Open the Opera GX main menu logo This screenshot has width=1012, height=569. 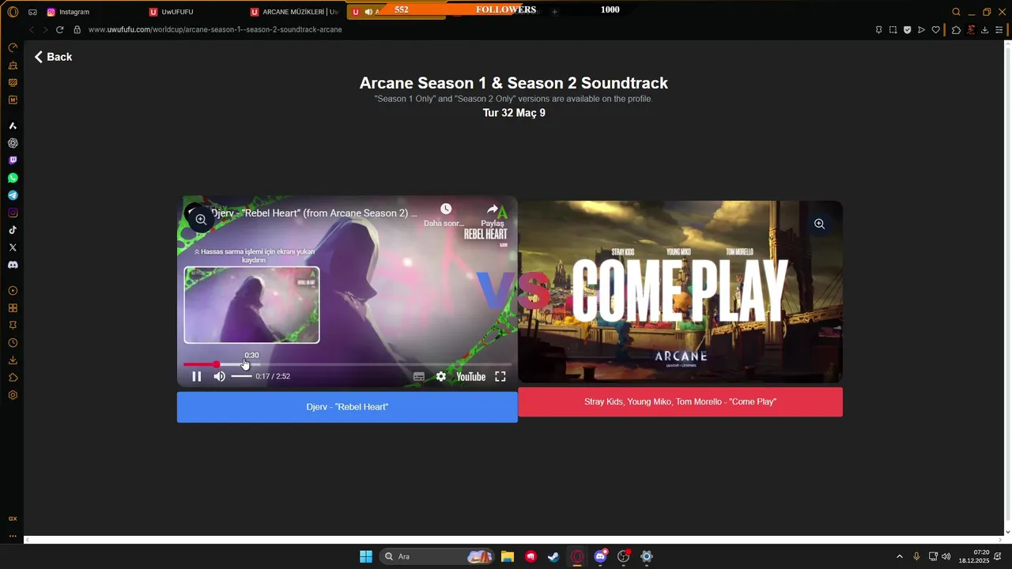coord(13,12)
